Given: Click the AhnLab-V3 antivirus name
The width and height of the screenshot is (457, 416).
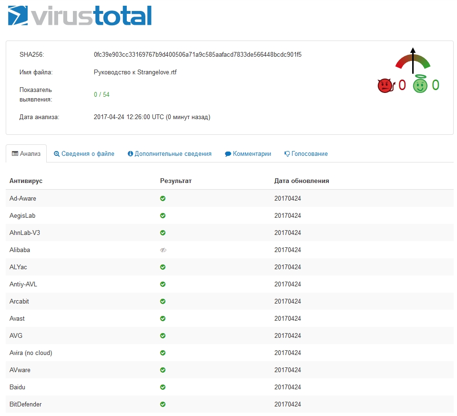Looking at the screenshot, I should click(25, 233).
